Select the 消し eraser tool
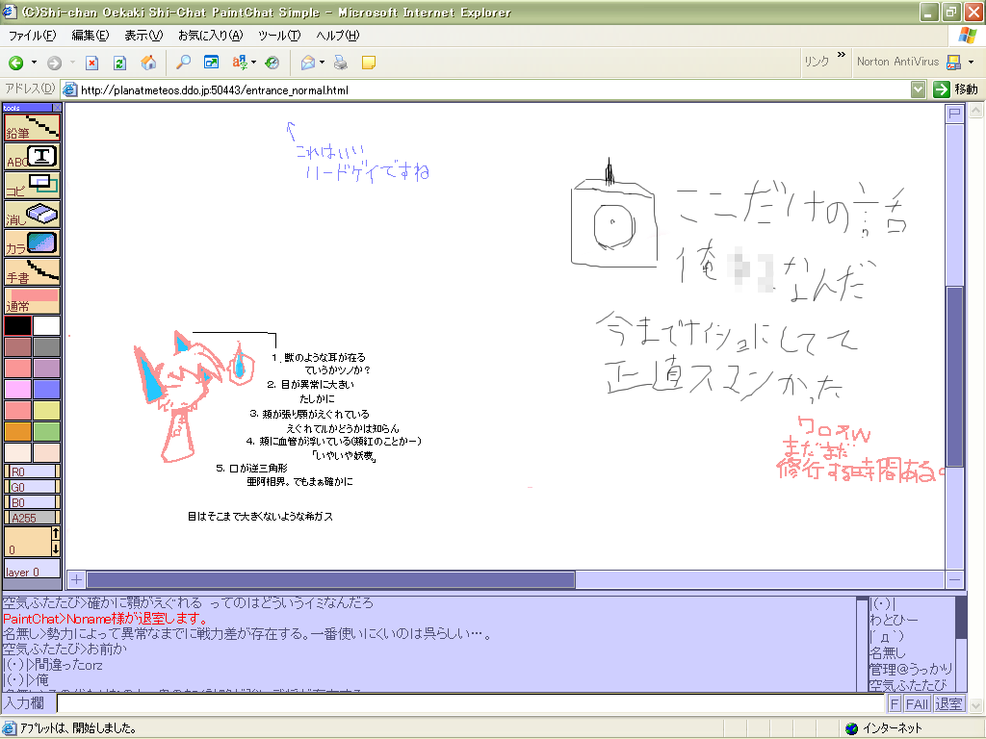Viewport: 986px width, 739px height. [32, 215]
